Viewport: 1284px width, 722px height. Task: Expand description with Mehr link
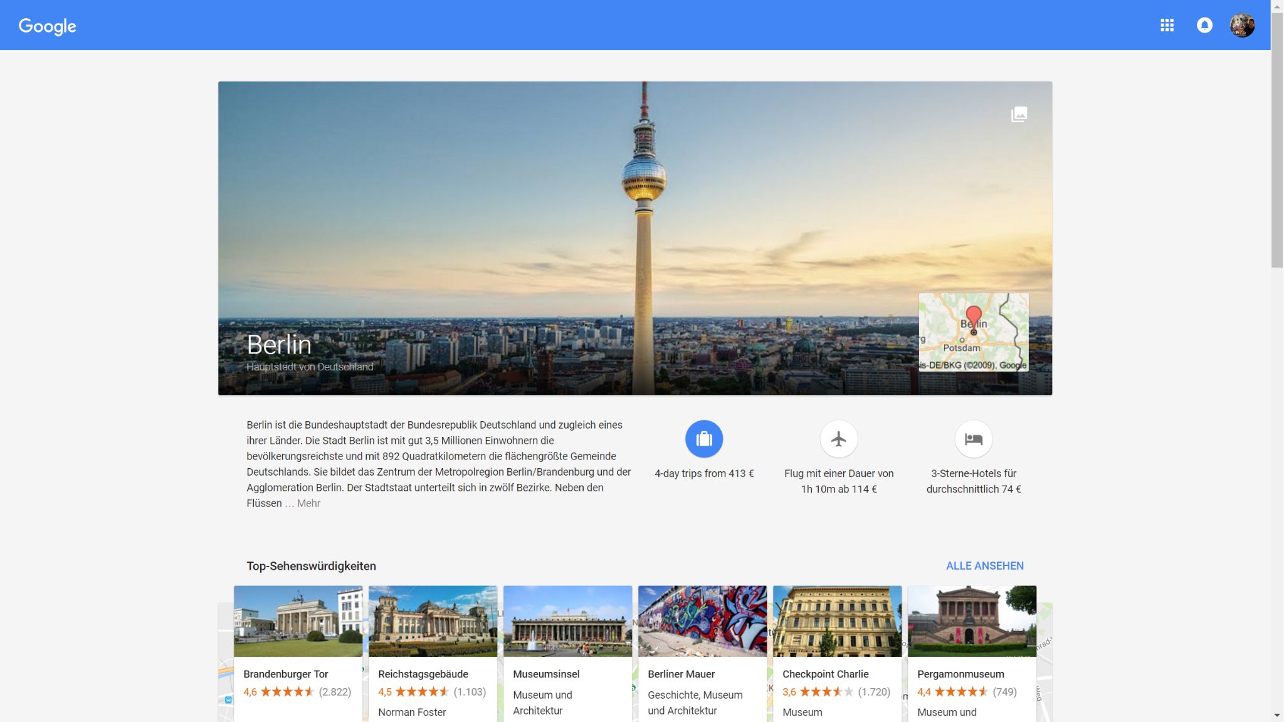click(308, 503)
